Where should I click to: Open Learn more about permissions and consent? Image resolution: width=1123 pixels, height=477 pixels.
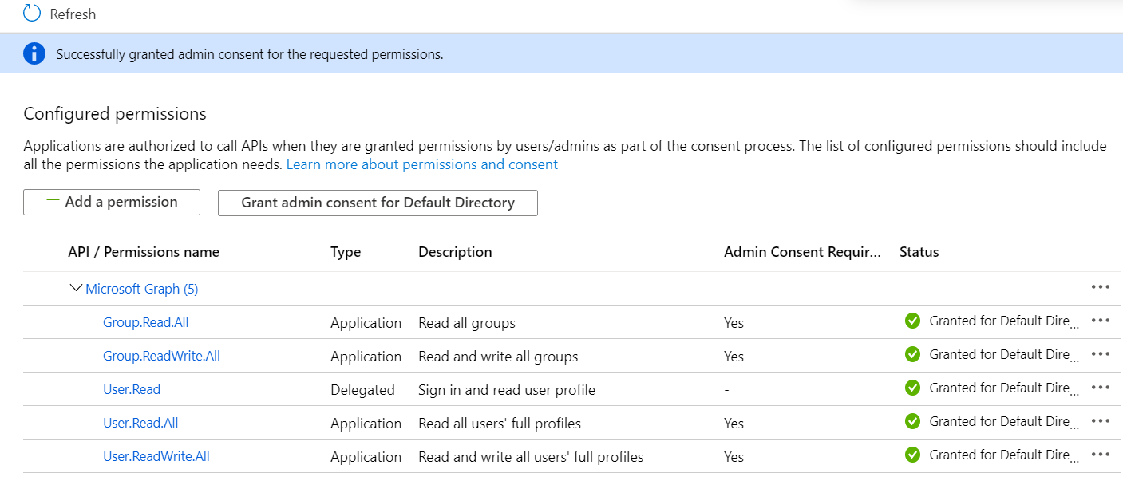[x=421, y=164]
